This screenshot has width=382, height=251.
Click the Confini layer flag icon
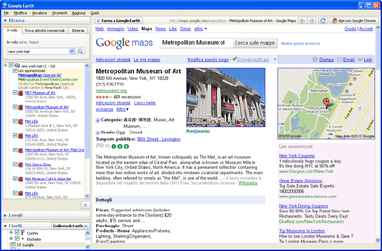(x=23, y=233)
